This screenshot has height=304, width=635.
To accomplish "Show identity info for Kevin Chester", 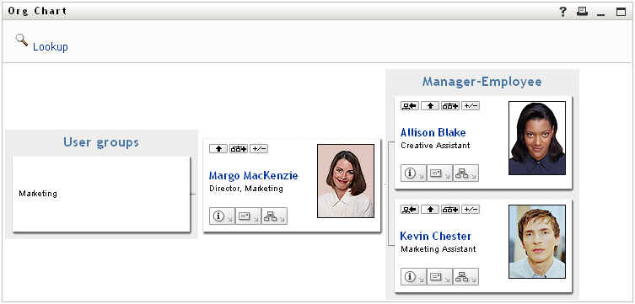I will tap(413, 276).
